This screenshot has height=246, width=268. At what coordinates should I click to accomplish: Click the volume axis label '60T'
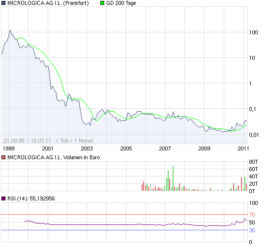(253, 169)
